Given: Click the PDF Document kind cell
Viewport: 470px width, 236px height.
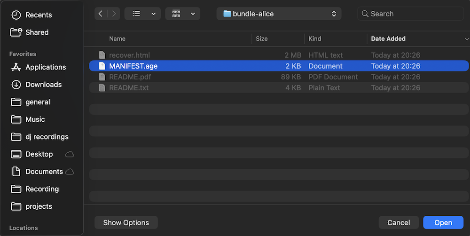Looking at the screenshot, I should 333,77.
